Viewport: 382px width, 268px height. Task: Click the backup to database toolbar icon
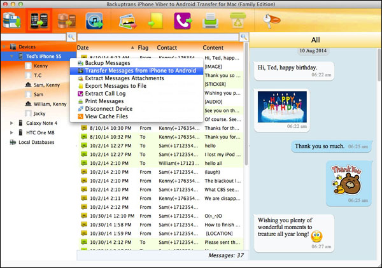(11, 21)
